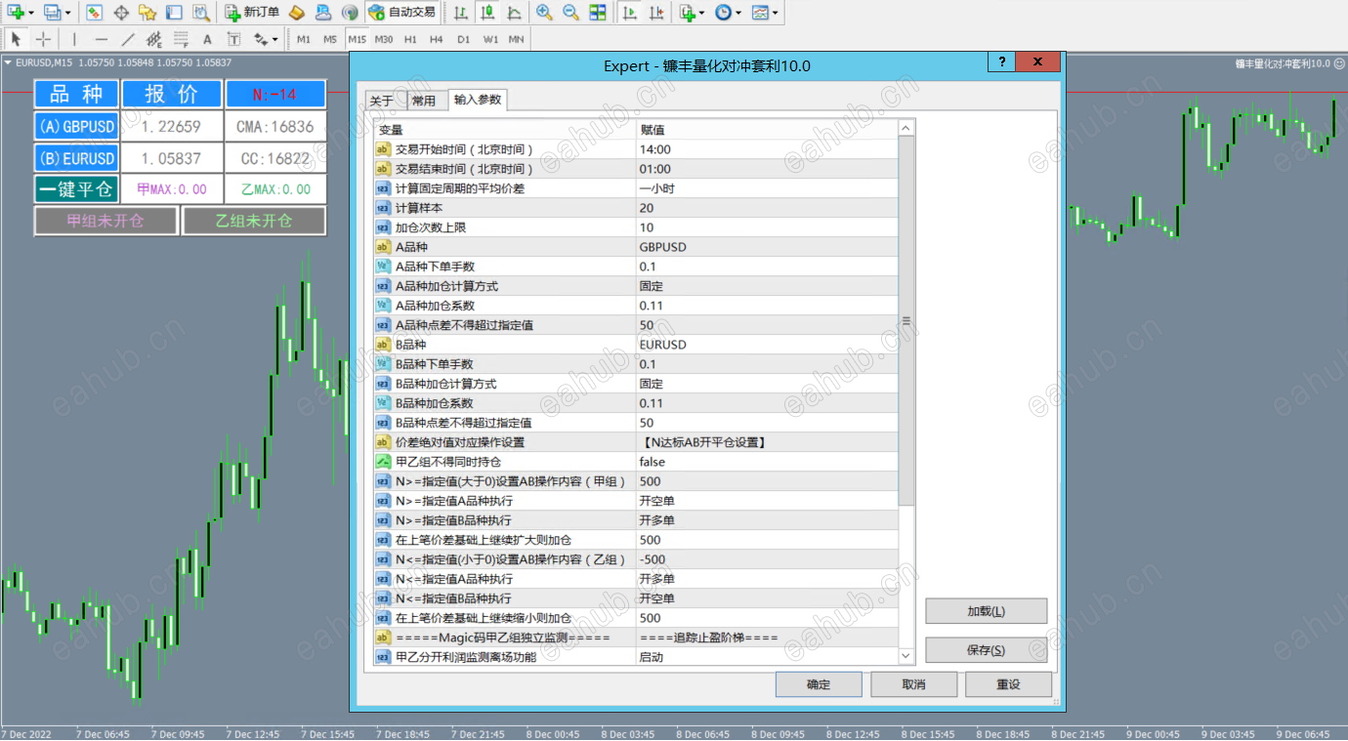Viewport: 1348px width, 741px height.
Task: Launch MetaEditor with the yellow diamond icon
Action: 297,12
